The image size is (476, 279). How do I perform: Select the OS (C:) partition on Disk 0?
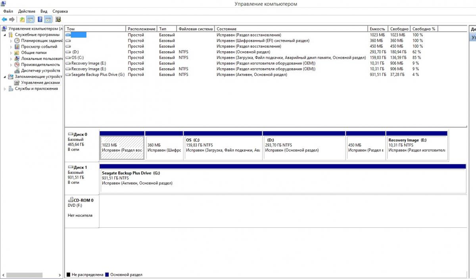(x=223, y=148)
